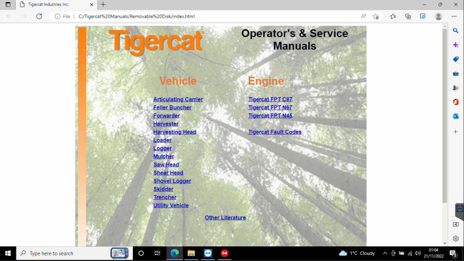Open Collections icon in toolbar
The height and width of the screenshot is (261, 464).
[x=408, y=16]
